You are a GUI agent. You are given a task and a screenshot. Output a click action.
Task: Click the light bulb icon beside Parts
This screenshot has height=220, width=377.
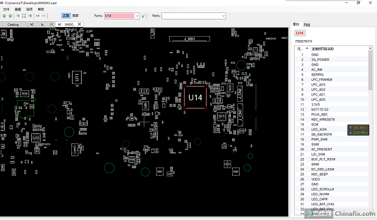point(143,16)
